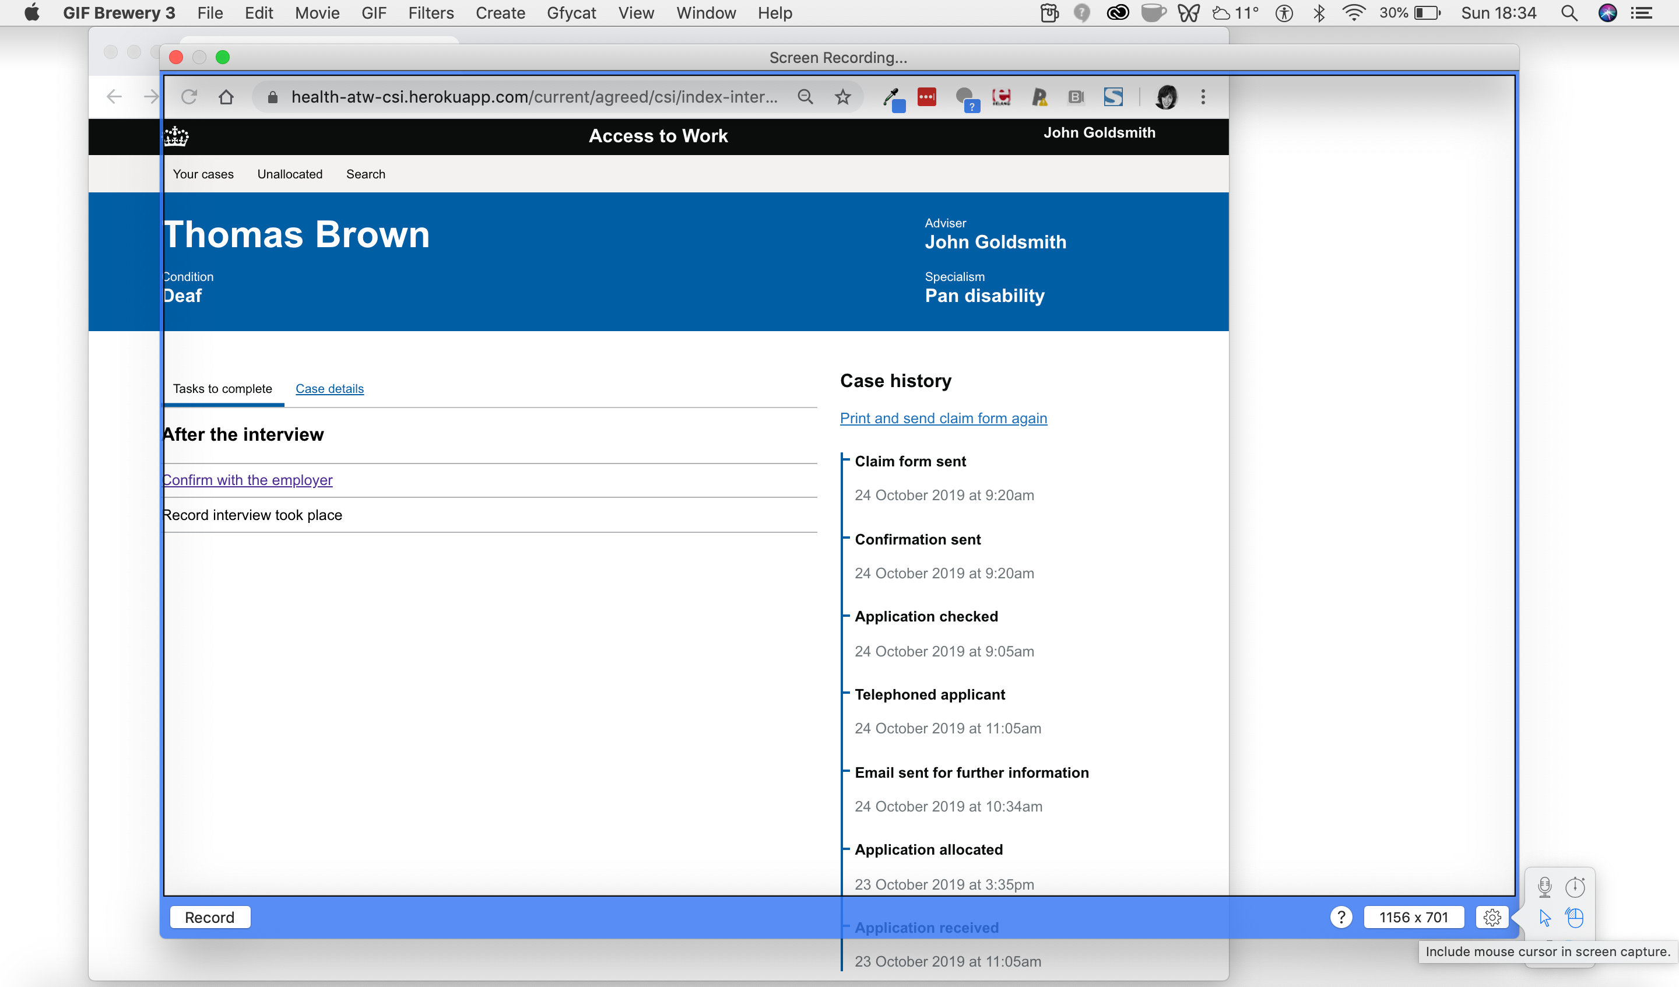The image size is (1679, 987).
Task: Click Application allocated history entry
Action: pos(929,850)
